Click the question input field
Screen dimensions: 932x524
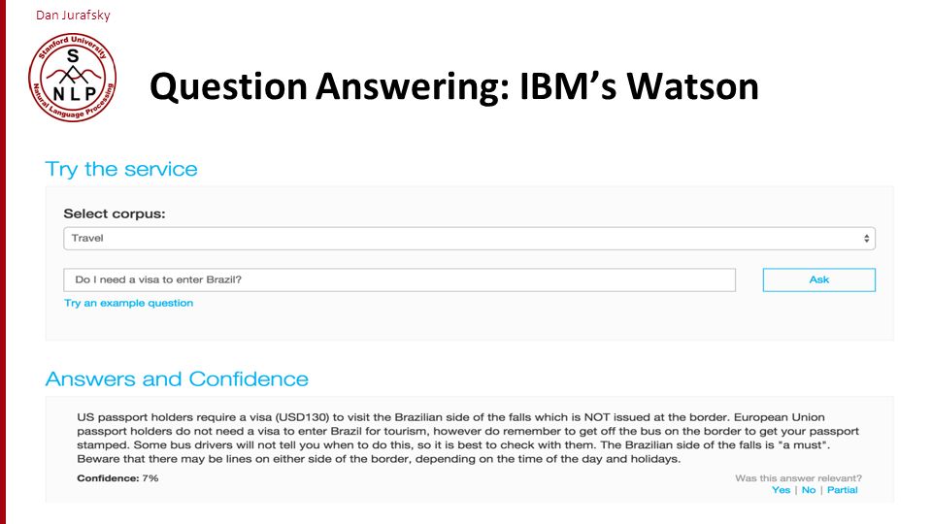(399, 279)
